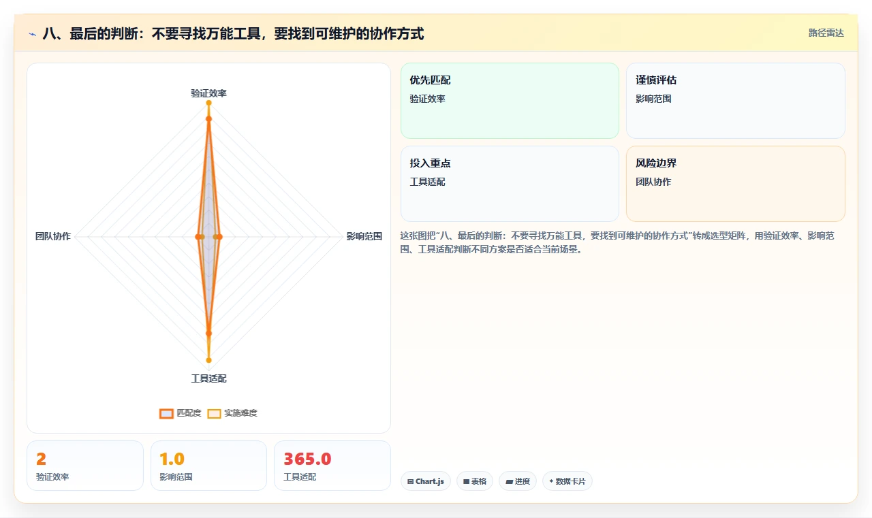Click the 团队协作 radar axis label

click(53, 236)
